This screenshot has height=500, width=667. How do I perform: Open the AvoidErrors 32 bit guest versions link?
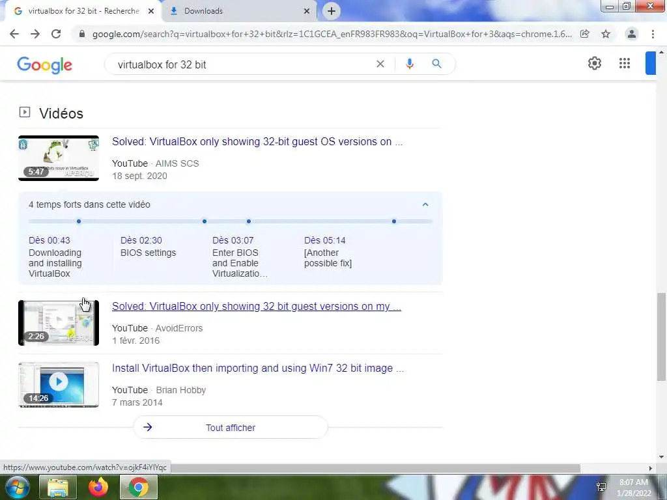point(257,306)
